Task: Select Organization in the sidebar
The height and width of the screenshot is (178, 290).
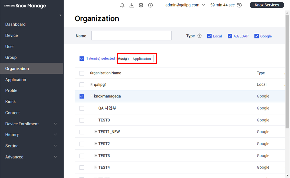Action: pyautogui.click(x=32, y=68)
